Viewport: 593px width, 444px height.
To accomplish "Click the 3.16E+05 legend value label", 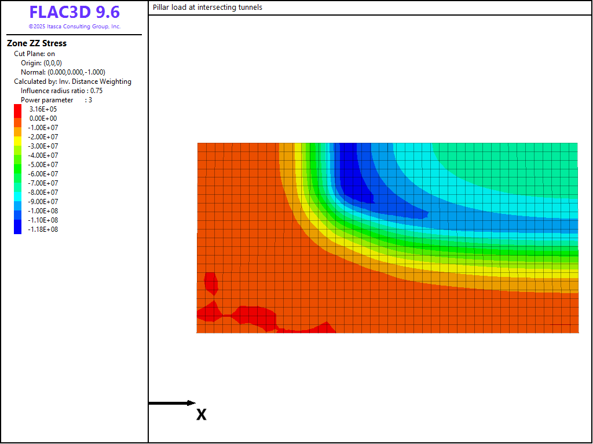I will [43, 109].
